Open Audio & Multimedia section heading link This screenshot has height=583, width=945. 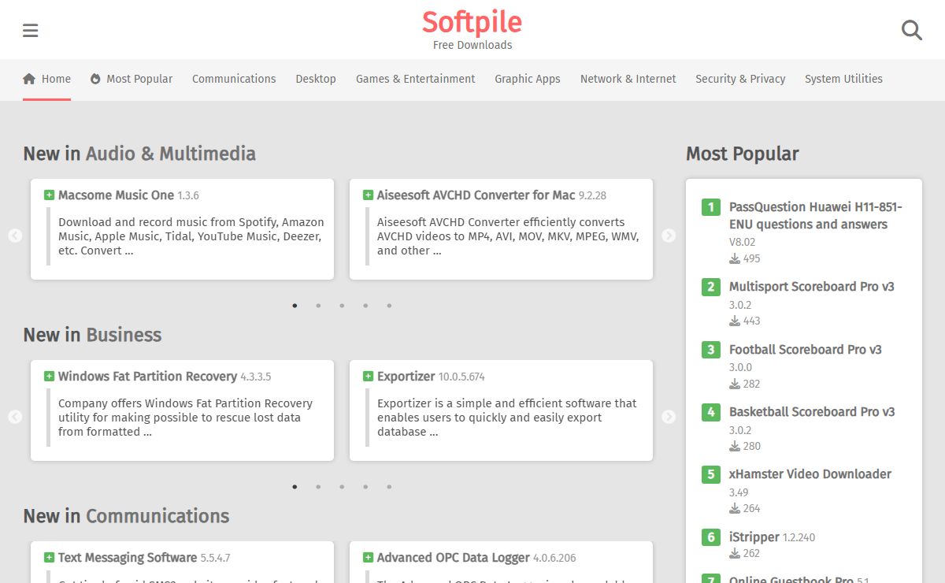click(171, 154)
